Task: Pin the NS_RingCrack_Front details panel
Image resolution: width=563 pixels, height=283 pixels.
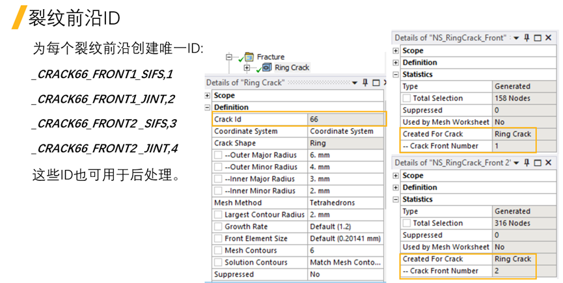Action: click(x=527, y=38)
